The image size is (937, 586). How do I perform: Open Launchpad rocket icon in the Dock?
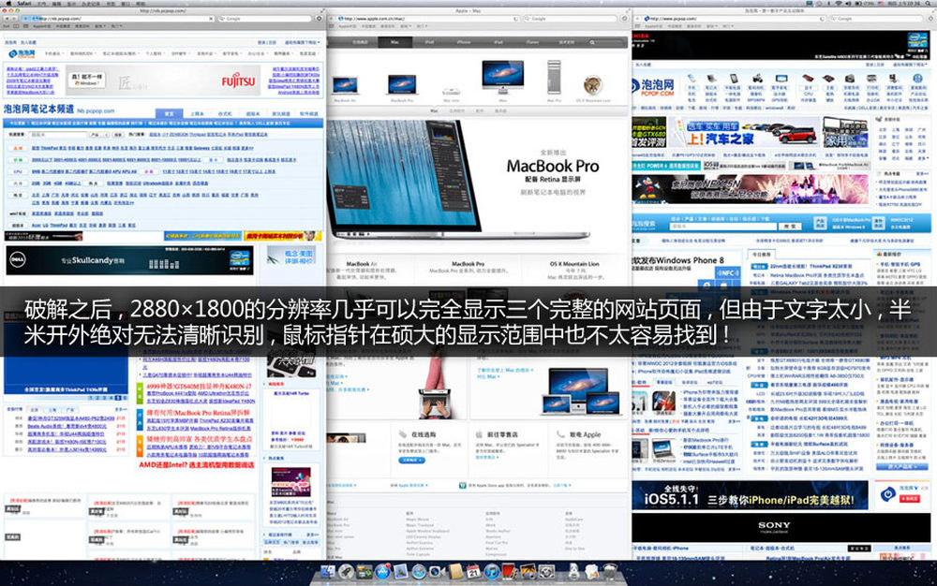[x=346, y=572]
